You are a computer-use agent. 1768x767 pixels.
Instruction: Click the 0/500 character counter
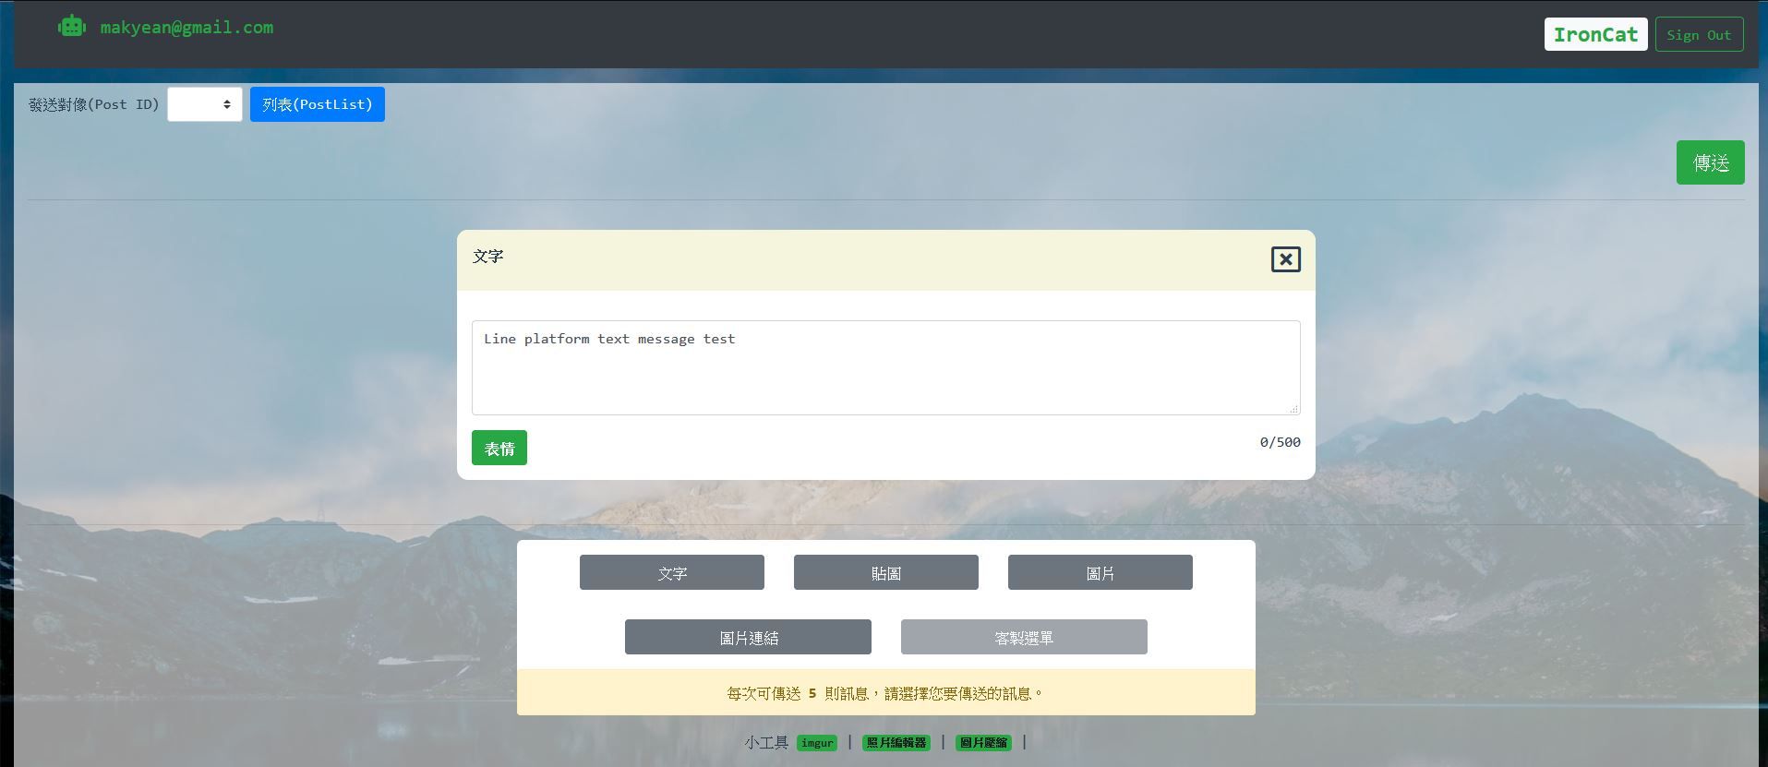click(1280, 442)
